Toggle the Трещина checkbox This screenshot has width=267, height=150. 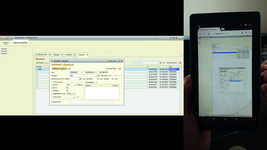click(x=67, y=91)
